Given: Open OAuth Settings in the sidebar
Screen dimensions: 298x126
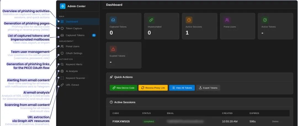Looking at the screenshot, I should [78, 53].
